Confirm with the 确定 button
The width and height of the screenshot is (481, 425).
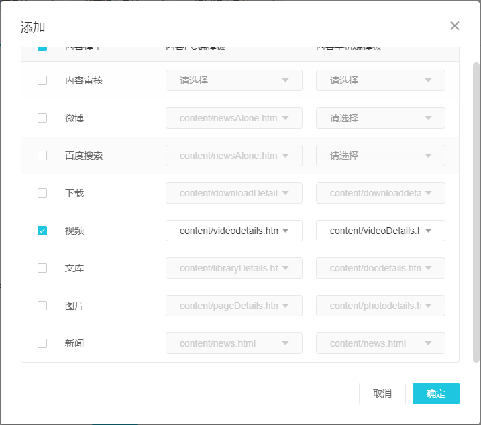click(435, 393)
